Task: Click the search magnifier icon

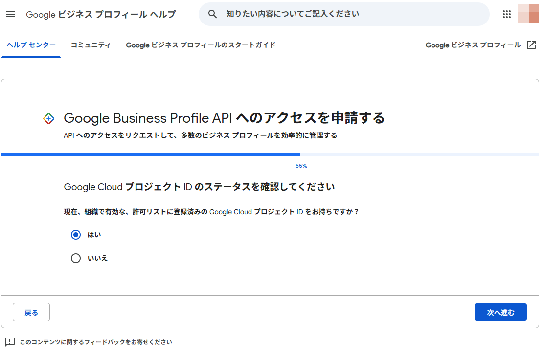Action: pyautogui.click(x=212, y=14)
